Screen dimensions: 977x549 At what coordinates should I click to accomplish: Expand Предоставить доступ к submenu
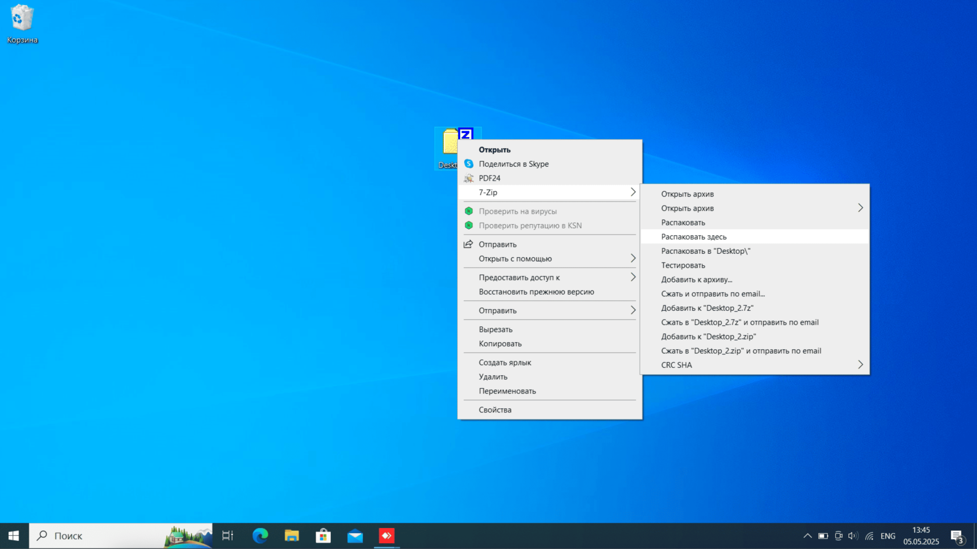point(550,277)
